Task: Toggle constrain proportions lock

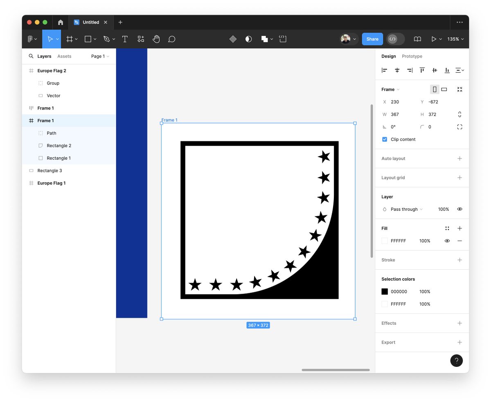Action: (x=459, y=114)
